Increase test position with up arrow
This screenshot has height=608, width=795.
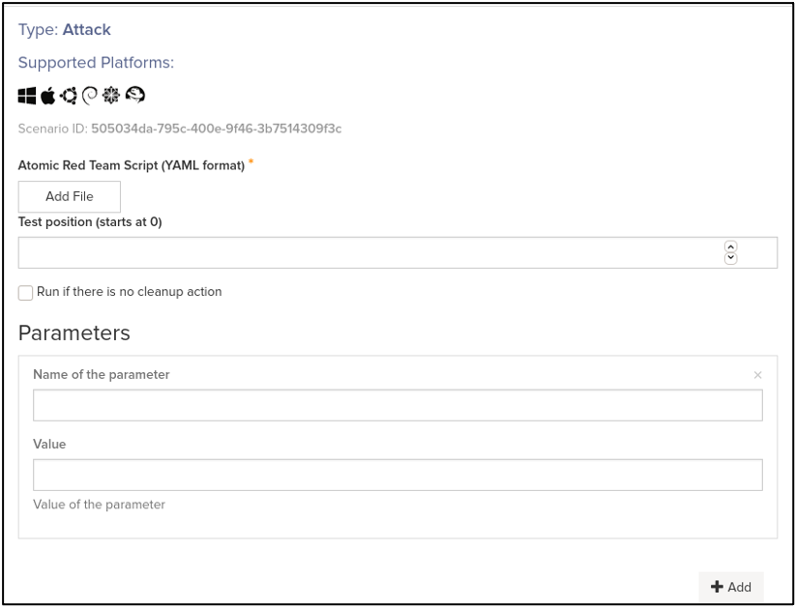coord(731,247)
